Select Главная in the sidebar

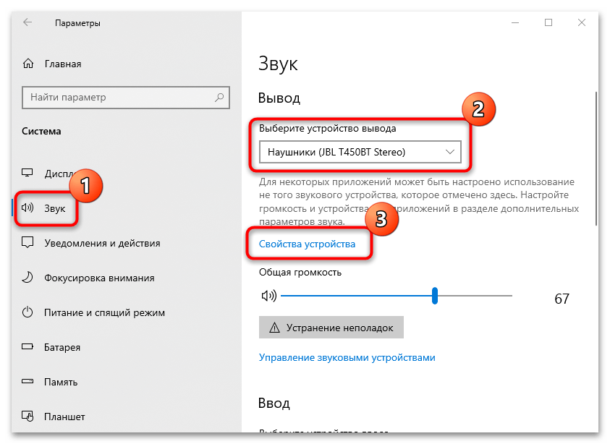click(x=62, y=64)
